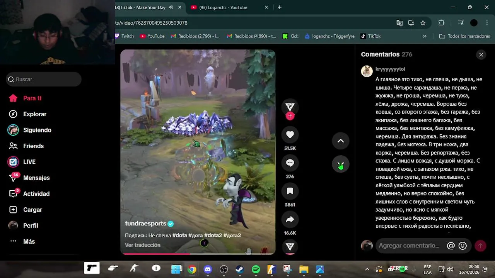Mute the TikTok tab audio icon
The image size is (495, 278).
coord(171,7)
